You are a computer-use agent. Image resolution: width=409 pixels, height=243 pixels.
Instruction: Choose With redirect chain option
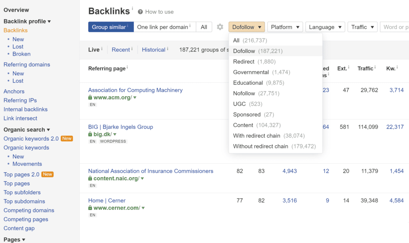[x=276, y=136]
